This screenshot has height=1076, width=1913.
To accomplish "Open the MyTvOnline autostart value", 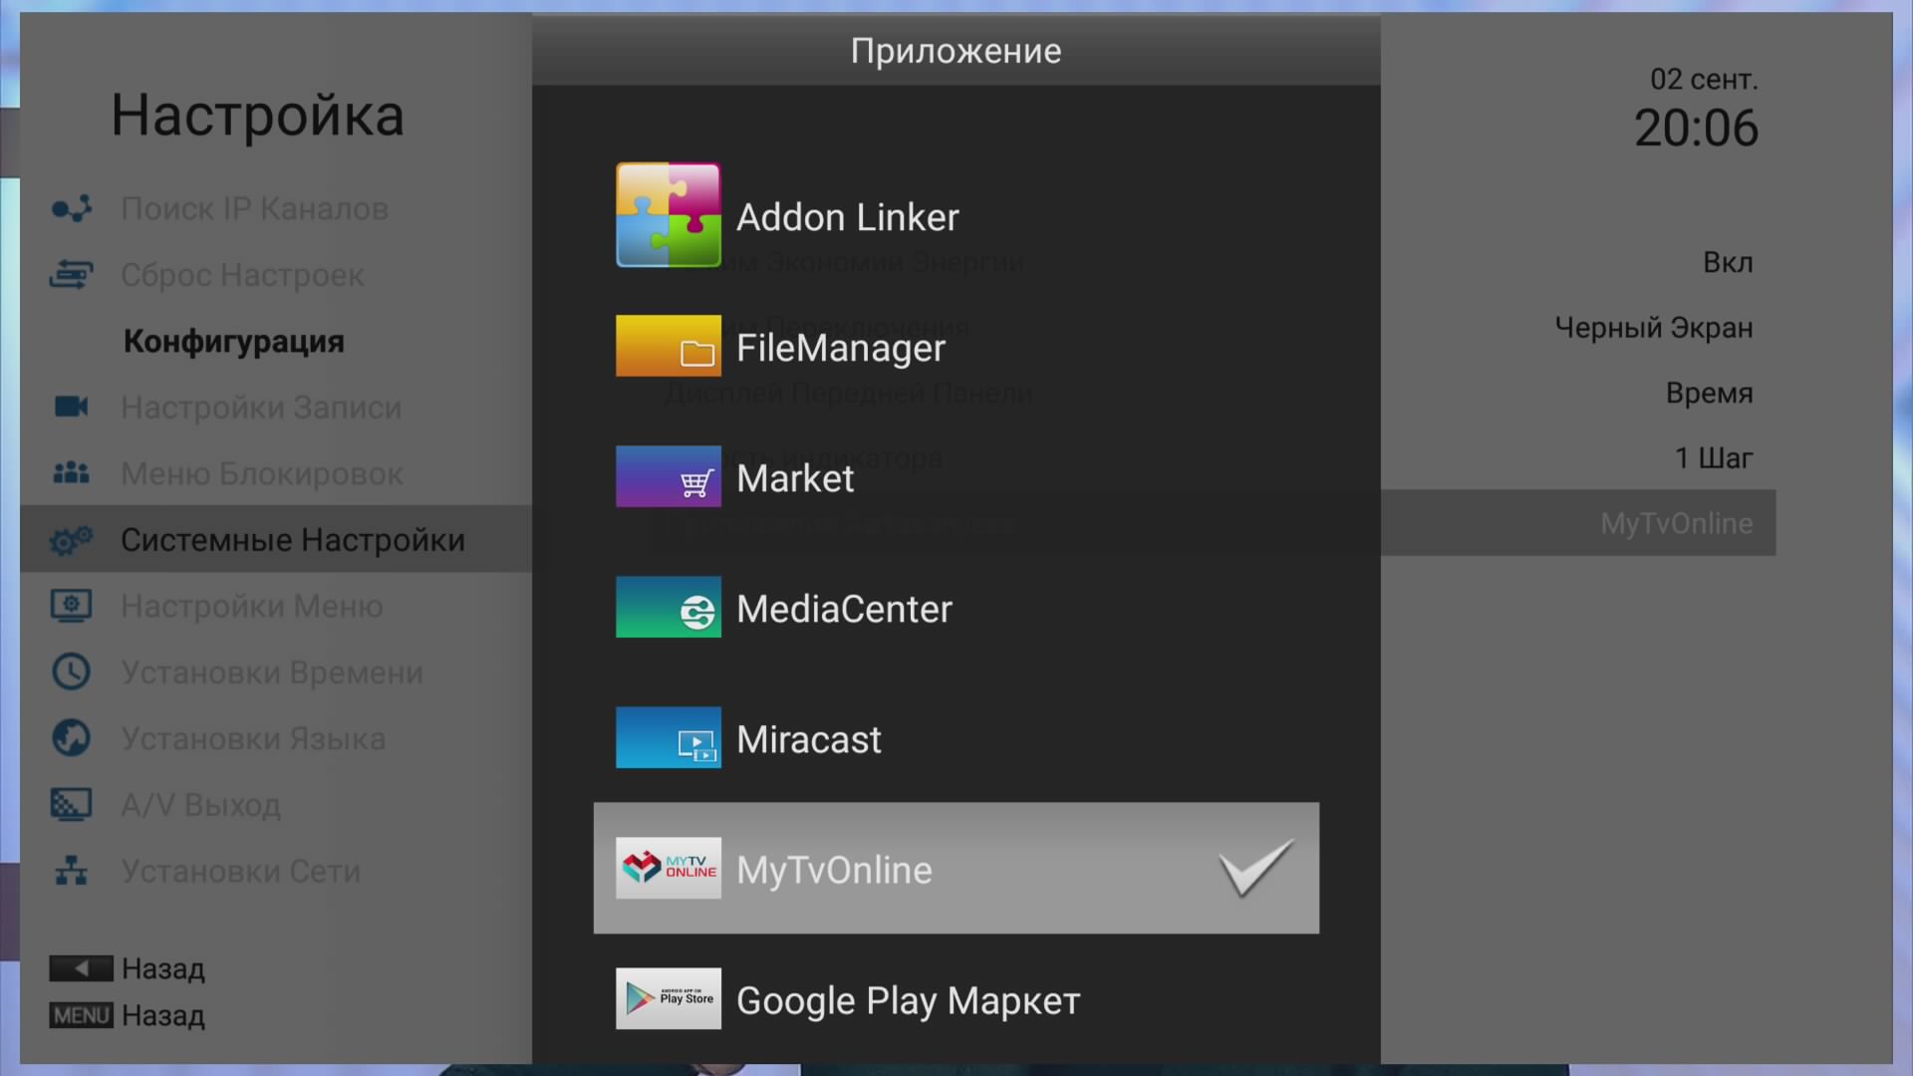I will tap(1677, 523).
